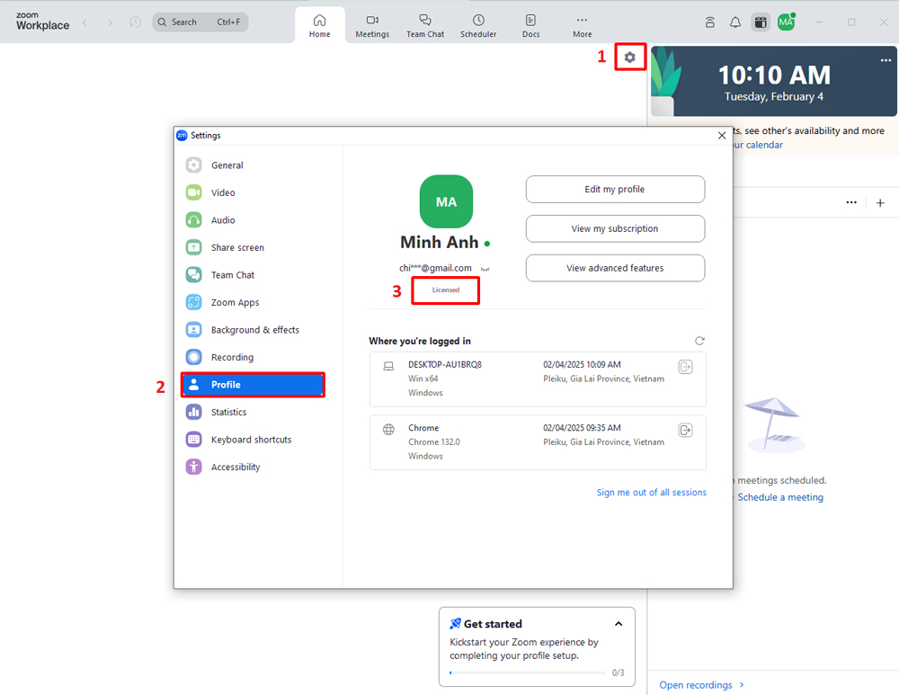Open the More menu in top navigation
899x695 pixels.
(x=582, y=26)
